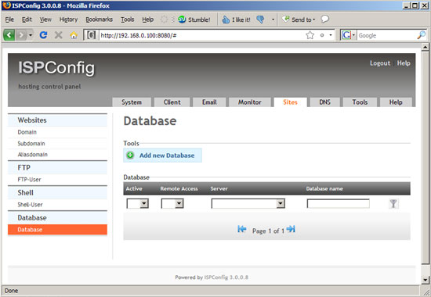Switch to the ISPConfig Tools tab
Image resolution: width=431 pixels, height=297 pixels.
[x=360, y=102]
